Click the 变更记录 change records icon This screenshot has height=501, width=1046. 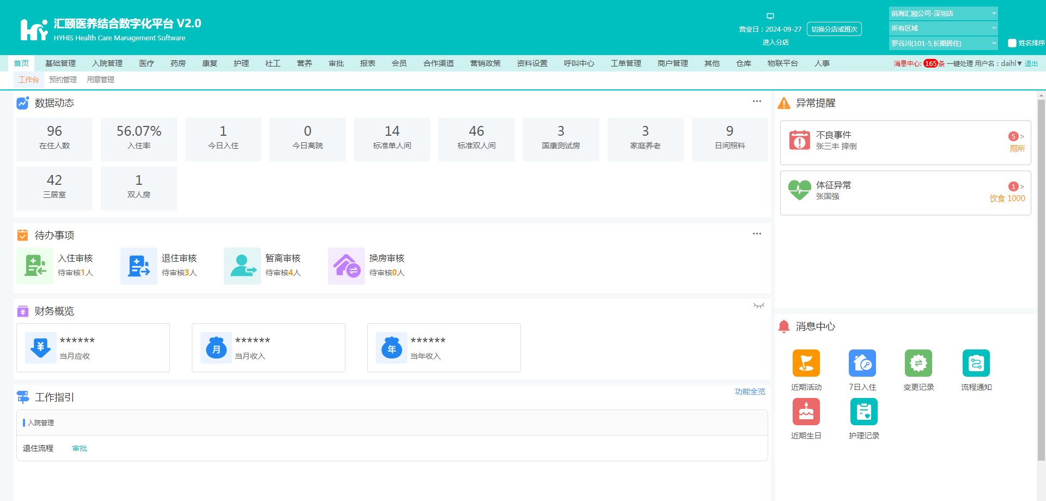click(918, 363)
